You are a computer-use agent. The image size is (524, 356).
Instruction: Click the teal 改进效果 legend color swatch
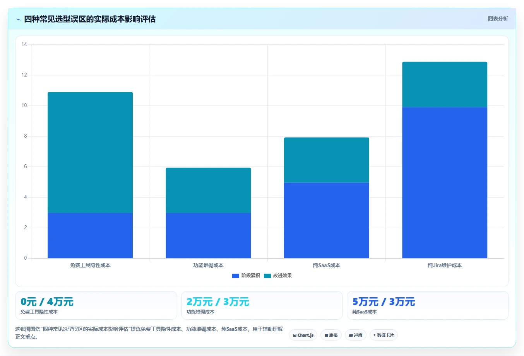pos(267,276)
